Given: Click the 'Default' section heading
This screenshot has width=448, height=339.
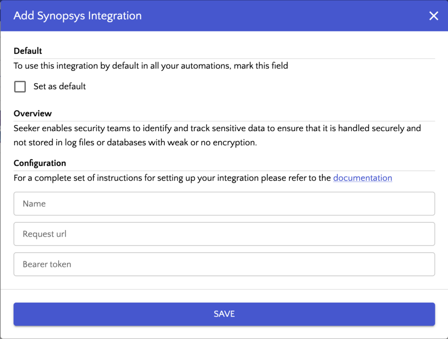Looking at the screenshot, I should 28,51.
